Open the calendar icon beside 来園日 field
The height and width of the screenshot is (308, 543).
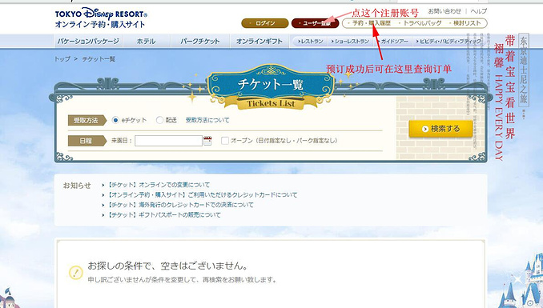[x=207, y=141]
